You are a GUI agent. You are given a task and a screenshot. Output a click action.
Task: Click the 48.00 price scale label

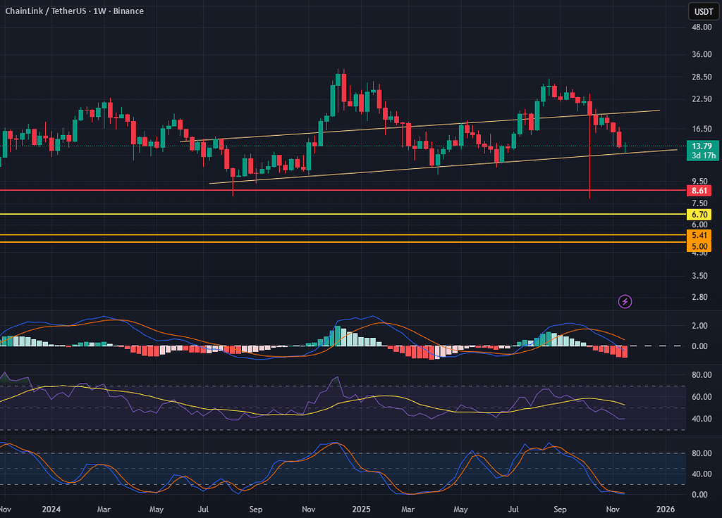701,27
